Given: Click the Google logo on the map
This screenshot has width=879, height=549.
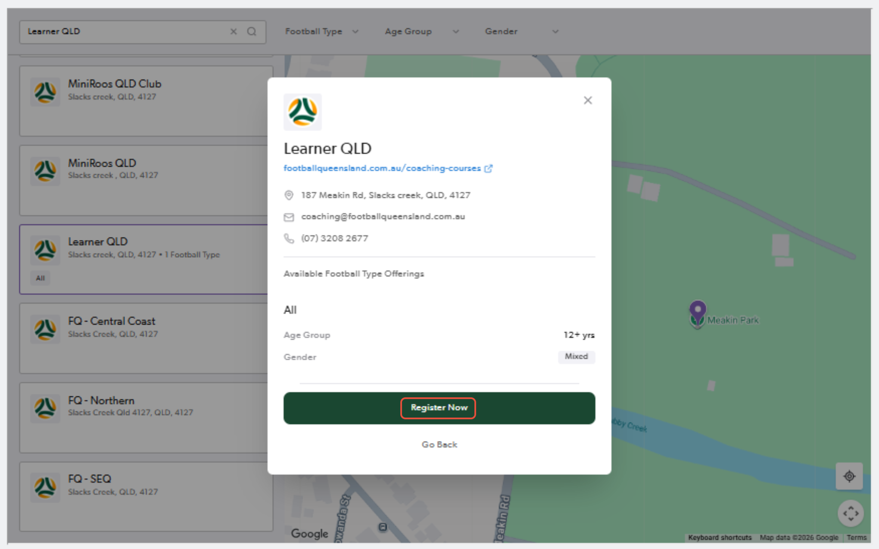Looking at the screenshot, I should tap(309, 533).
